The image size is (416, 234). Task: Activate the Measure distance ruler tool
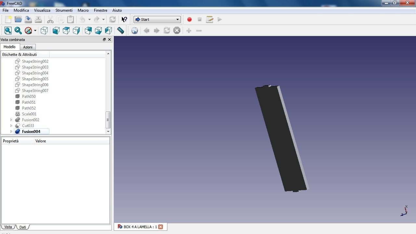click(121, 31)
